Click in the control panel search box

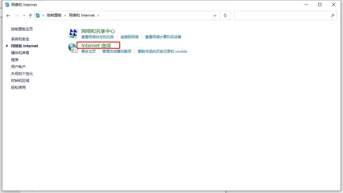[x=282, y=15]
